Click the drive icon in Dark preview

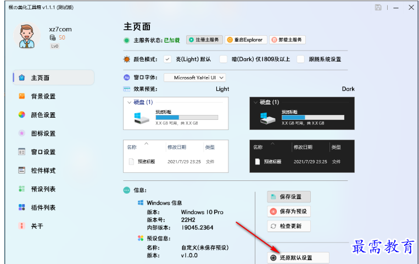267,118
